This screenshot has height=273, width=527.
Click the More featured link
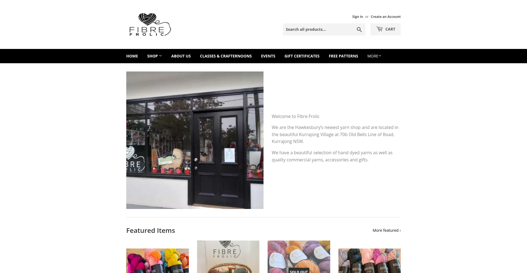pyautogui.click(x=386, y=230)
